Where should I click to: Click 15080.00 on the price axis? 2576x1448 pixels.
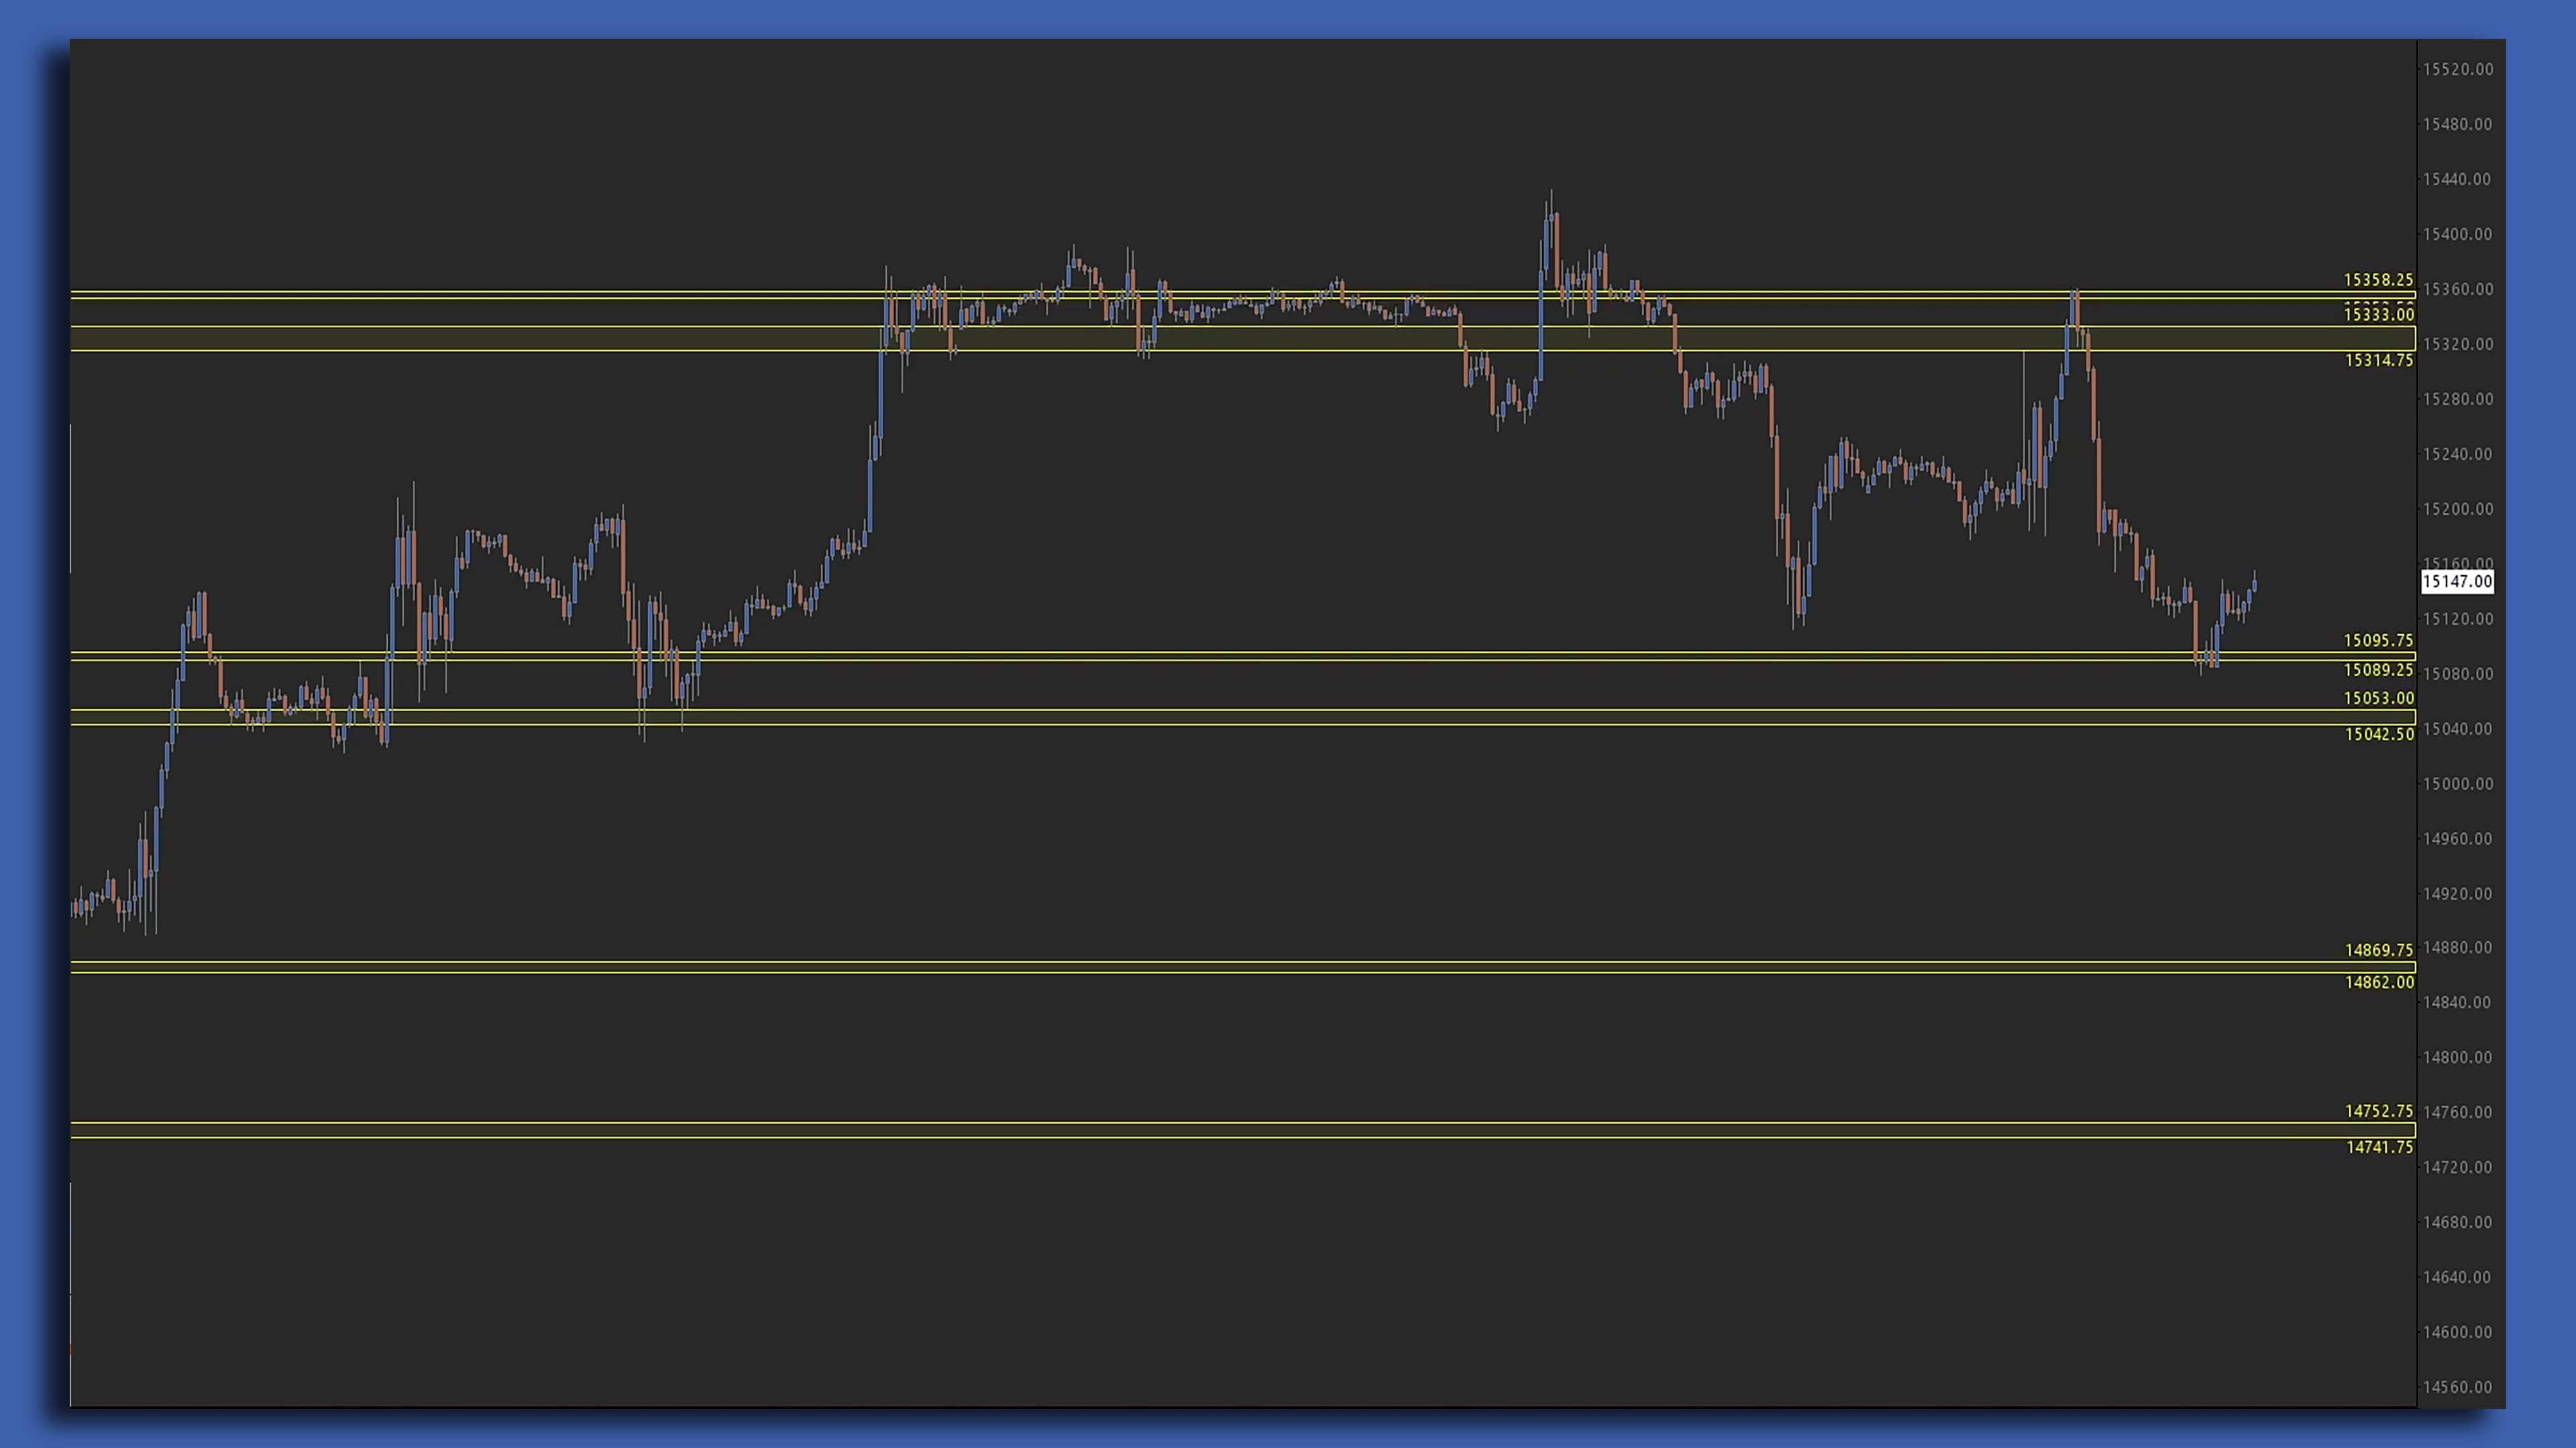pos(2457,674)
